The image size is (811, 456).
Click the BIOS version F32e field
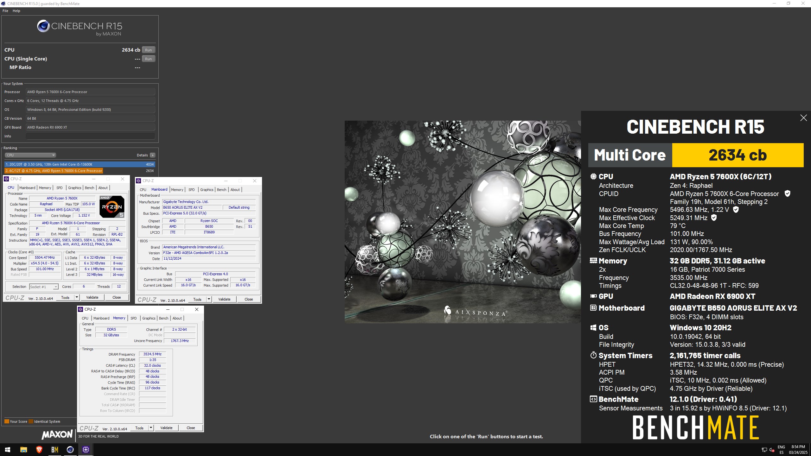pyautogui.click(x=209, y=253)
